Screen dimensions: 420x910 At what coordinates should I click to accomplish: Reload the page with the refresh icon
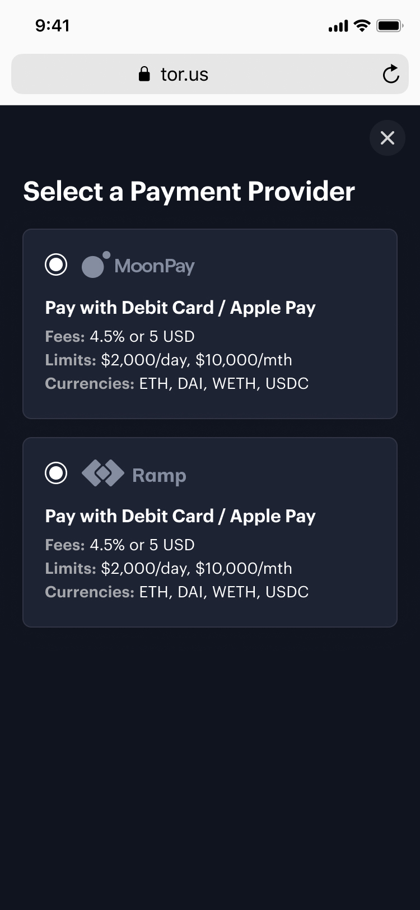[x=391, y=74]
